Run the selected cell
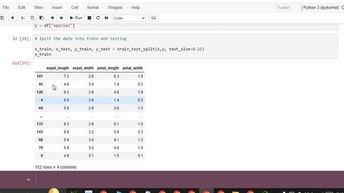The width and height of the screenshot is (344, 193). click(x=76, y=18)
